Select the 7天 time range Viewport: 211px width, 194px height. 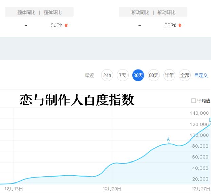122,75
